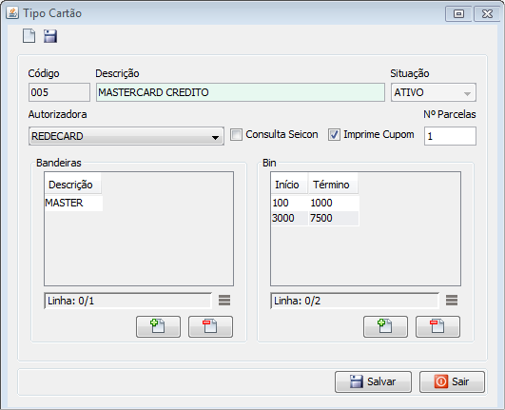Enable the Consulta Seicon checkbox
Viewport: 505px width, 410px height.
point(236,135)
